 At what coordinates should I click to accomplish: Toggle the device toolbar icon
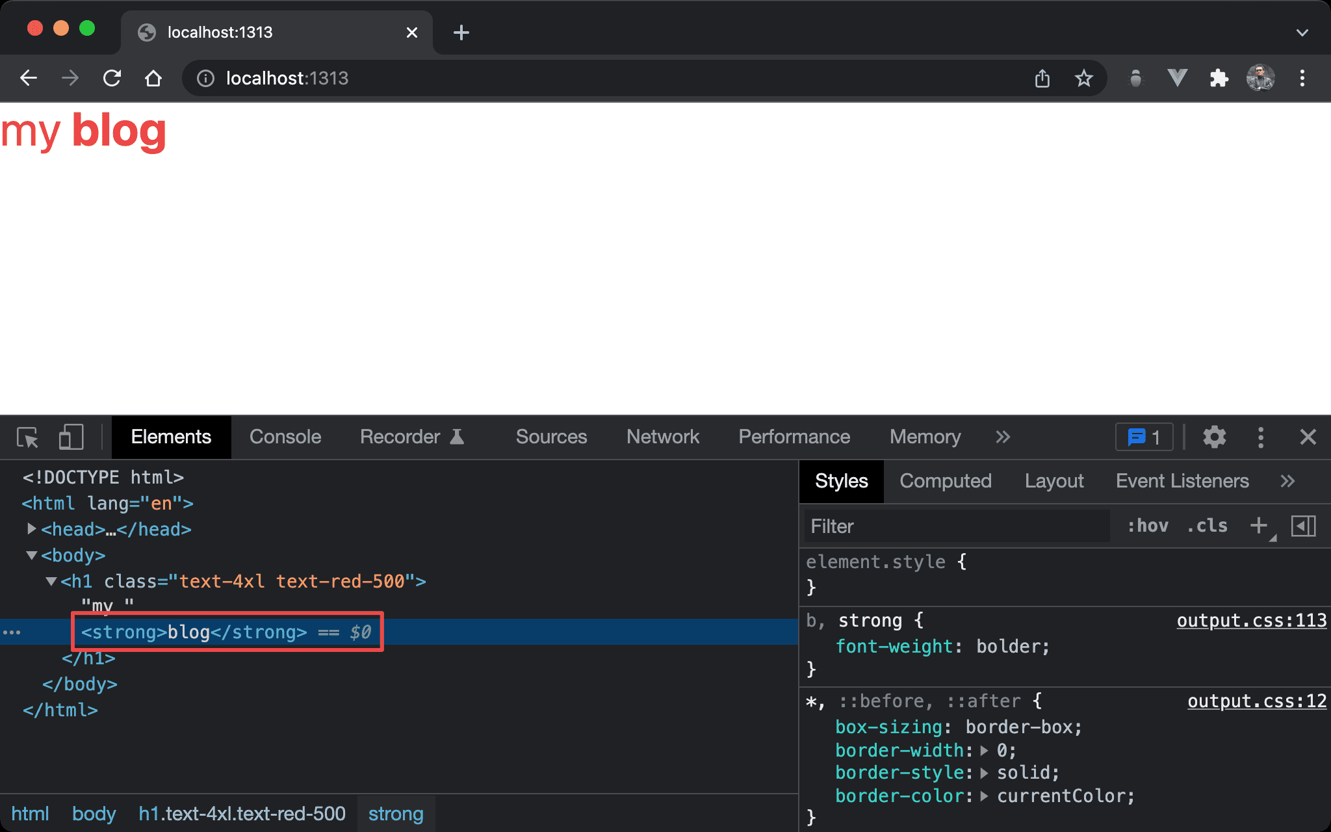pyautogui.click(x=71, y=437)
